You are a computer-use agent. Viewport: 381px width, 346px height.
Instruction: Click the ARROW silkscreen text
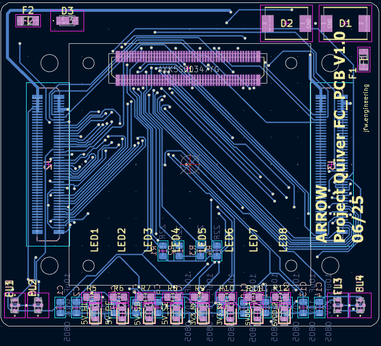(x=322, y=214)
